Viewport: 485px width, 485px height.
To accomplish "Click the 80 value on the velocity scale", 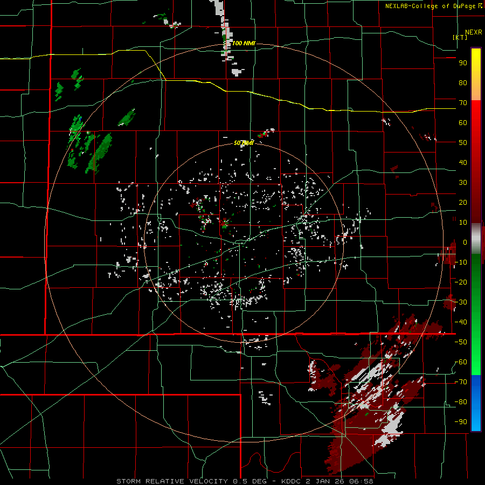I will pyautogui.click(x=463, y=82).
